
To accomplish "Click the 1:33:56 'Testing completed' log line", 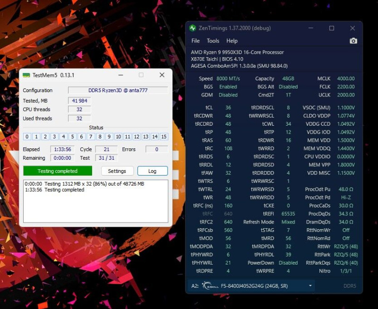I will pos(54,189).
